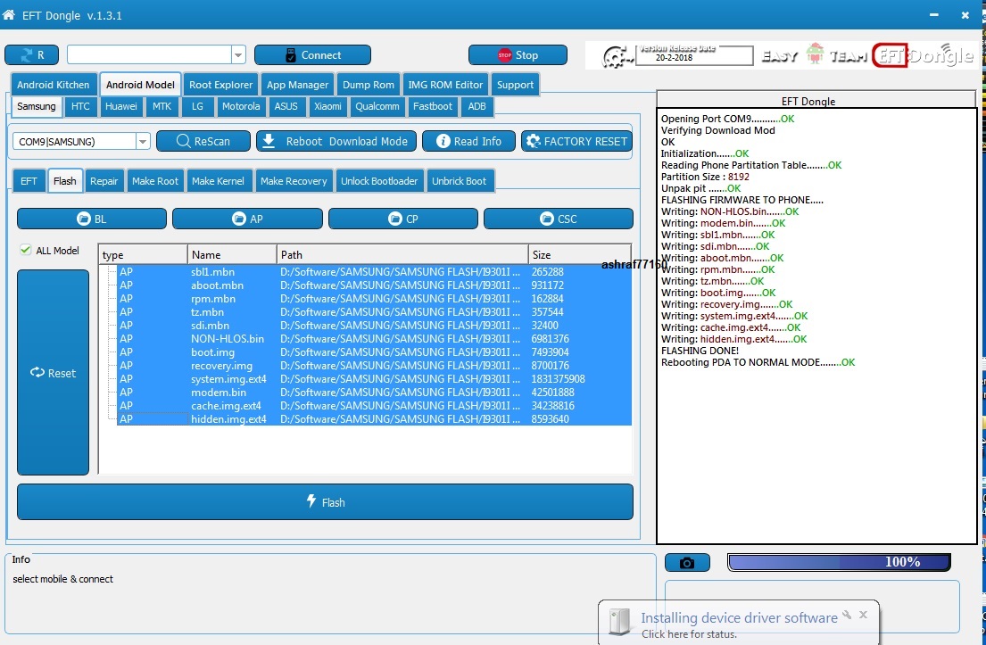Screen dimensions: 986x645
Task: Click the R refresh button
Action: [31, 54]
